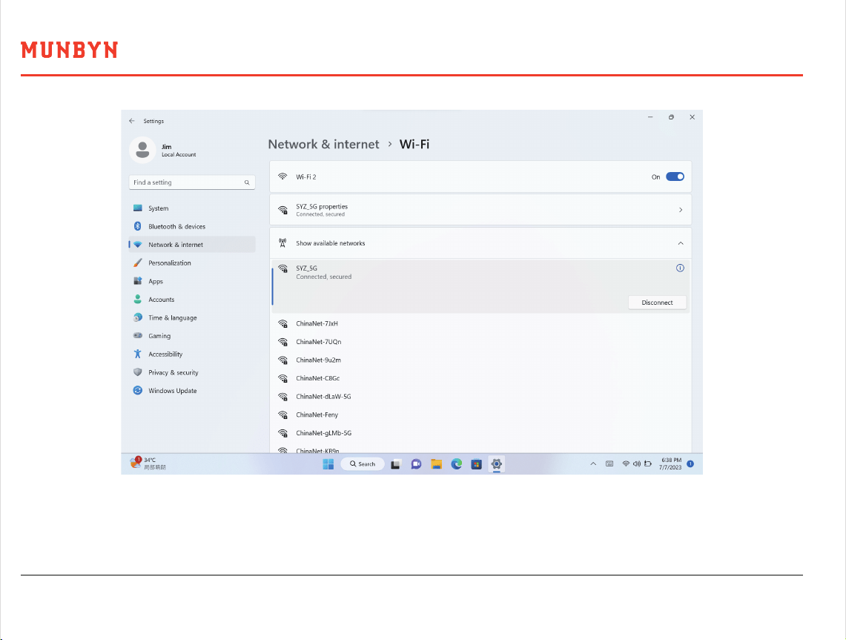
Task: Open Apps settings category
Action: click(191, 281)
